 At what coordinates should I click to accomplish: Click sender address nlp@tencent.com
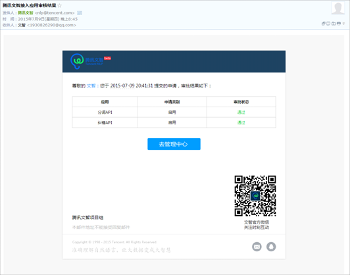55,13
